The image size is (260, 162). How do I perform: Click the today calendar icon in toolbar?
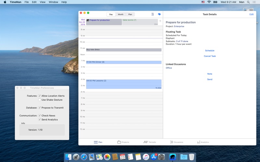coord(153,14)
